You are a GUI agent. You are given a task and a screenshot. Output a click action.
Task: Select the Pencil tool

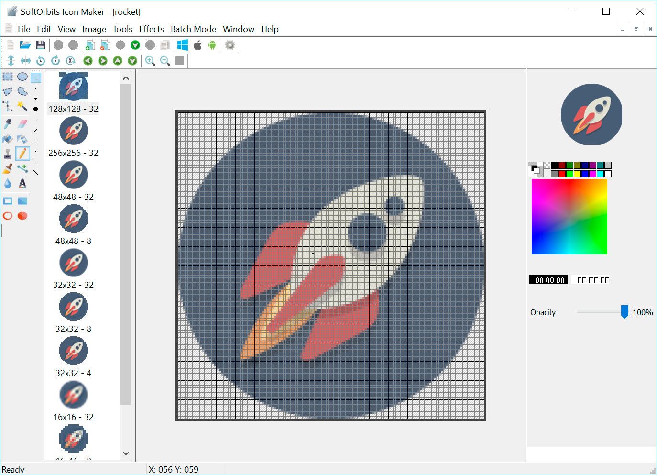coord(22,153)
